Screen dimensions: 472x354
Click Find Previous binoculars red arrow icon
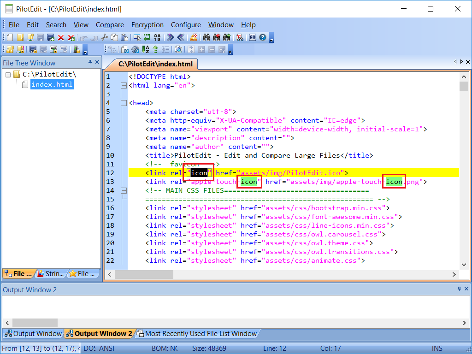(x=217, y=37)
